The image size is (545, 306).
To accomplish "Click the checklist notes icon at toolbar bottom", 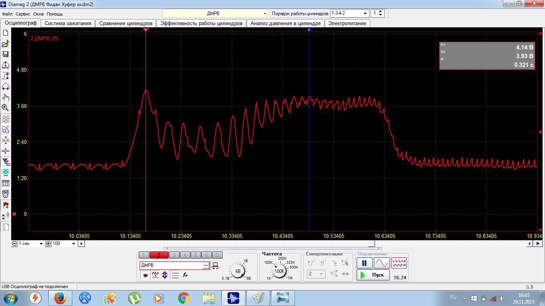I will pyautogui.click(x=6, y=227).
